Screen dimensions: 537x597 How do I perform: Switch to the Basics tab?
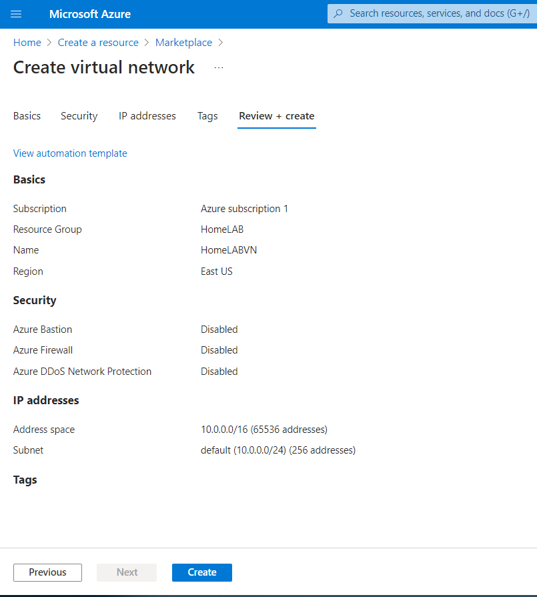click(x=27, y=116)
